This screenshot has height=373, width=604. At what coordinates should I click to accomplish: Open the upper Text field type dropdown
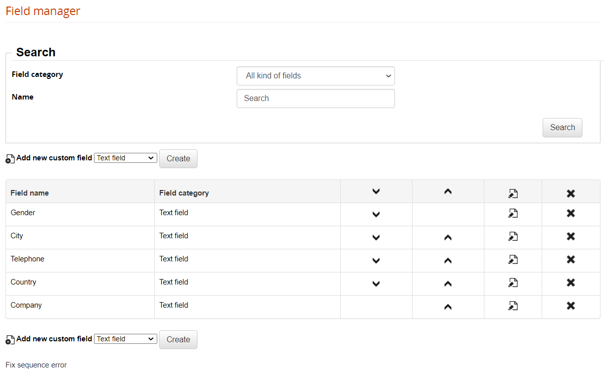click(x=125, y=157)
